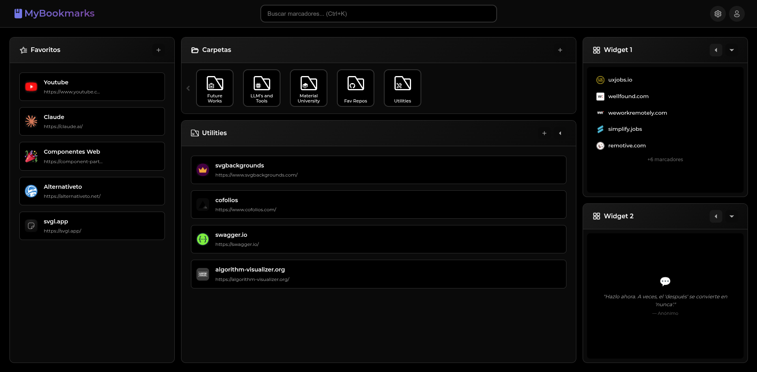
Task: Collapse Widget 2 with the left arrow
Action: [716, 216]
